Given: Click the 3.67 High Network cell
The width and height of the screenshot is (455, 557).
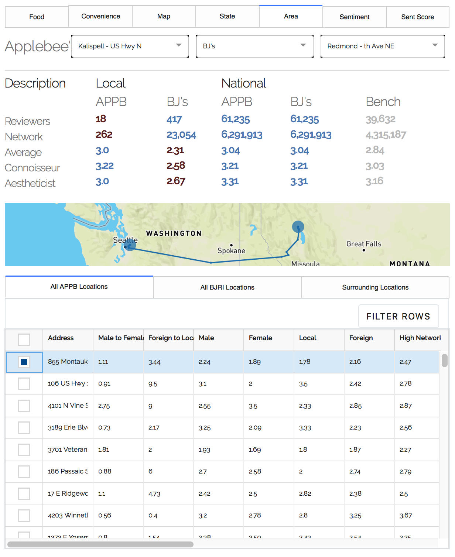Looking at the screenshot, I should 417,516.
